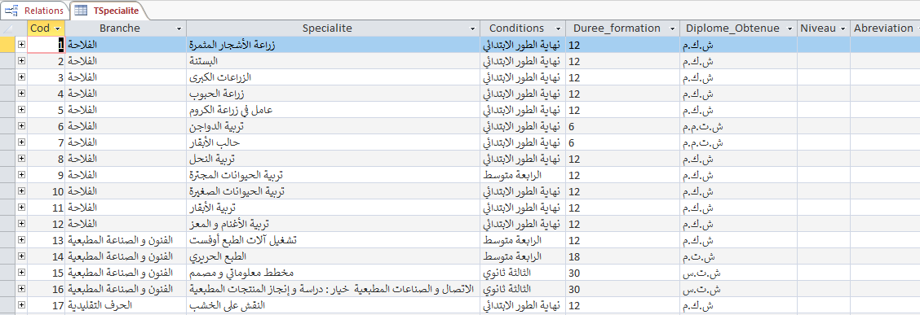The image size is (920, 315).
Task: Click the Duree_formation cell '6' in row 6
Action: (622, 126)
